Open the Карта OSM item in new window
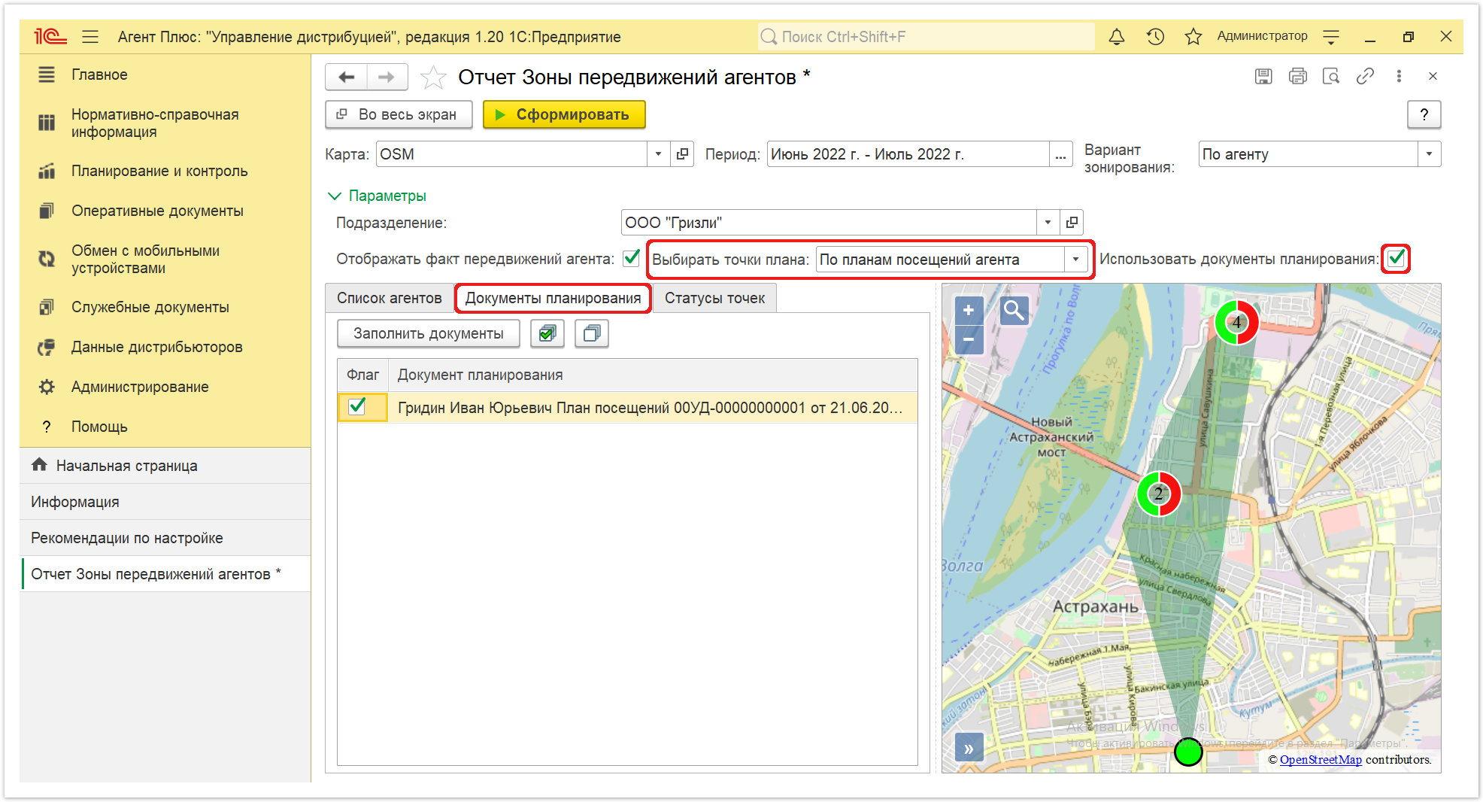The width and height of the screenshot is (1483, 802). pyautogui.click(x=682, y=154)
